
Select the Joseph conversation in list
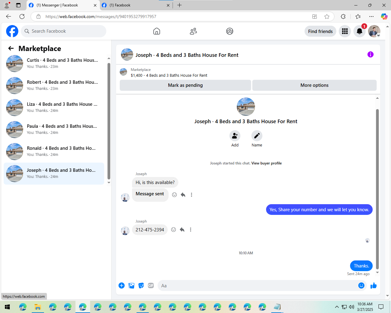[54, 174]
